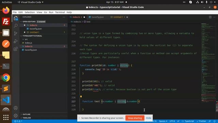The height and width of the screenshot is (123, 218).
Task: Click the Split Editor Right icon
Action: (210, 17)
